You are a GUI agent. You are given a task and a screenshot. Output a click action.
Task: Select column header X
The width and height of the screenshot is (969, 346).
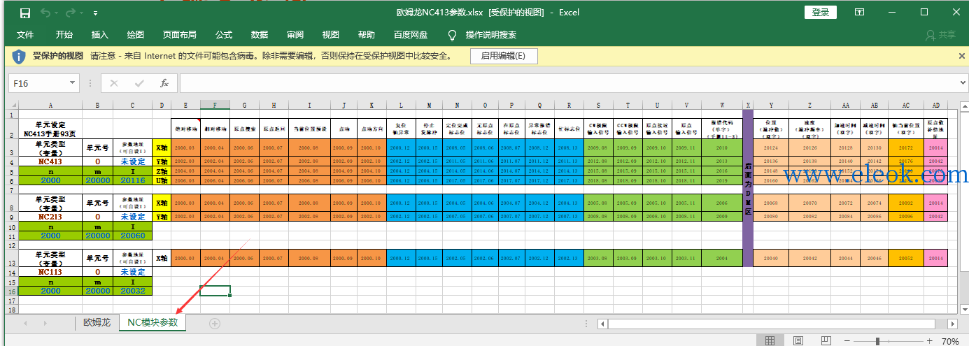748,105
